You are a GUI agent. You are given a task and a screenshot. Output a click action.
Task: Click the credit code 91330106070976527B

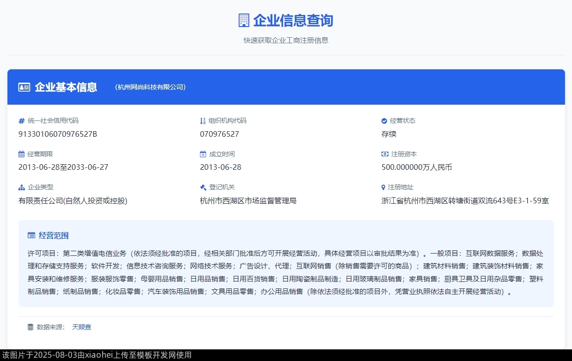click(x=58, y=134)
